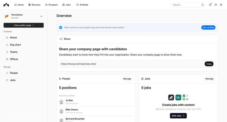The width and height of the screenshot is (227, 122).
Task: Click the Jobs card header icon
Action: pos(142,79)
